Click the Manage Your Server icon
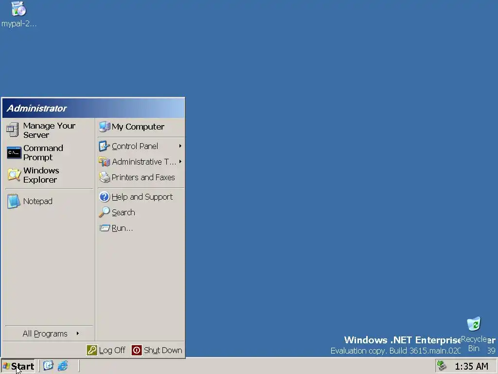This screenshot has width=498, height=374. point(13,130)
